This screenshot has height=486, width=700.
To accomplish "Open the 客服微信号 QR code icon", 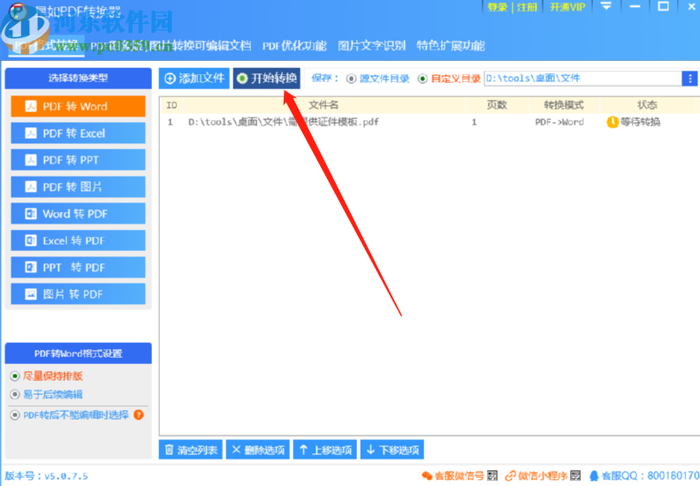I will (492, 475).
